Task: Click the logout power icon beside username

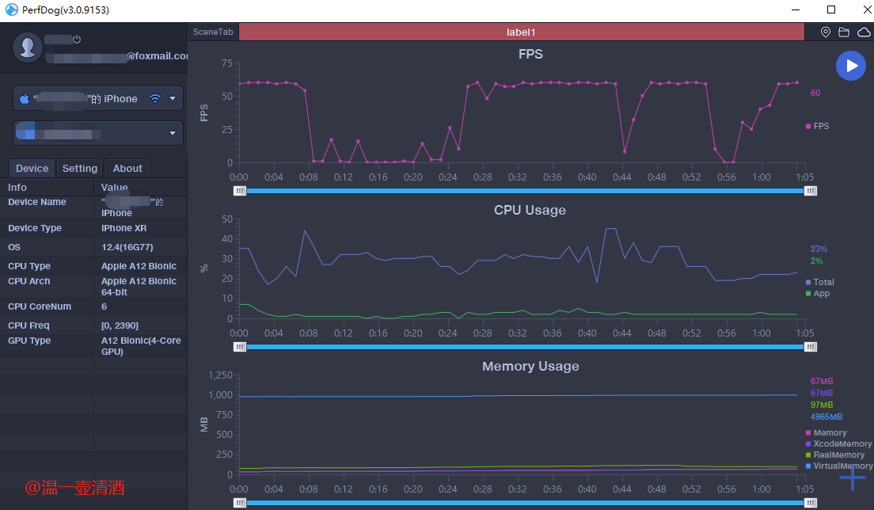Action: [77, 40]
